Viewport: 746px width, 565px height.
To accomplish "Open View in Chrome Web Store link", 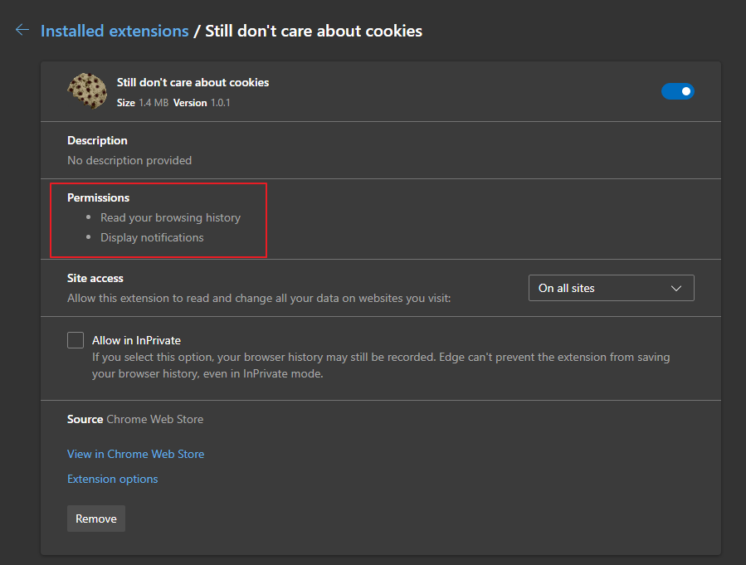I will [x=135, y=454].
